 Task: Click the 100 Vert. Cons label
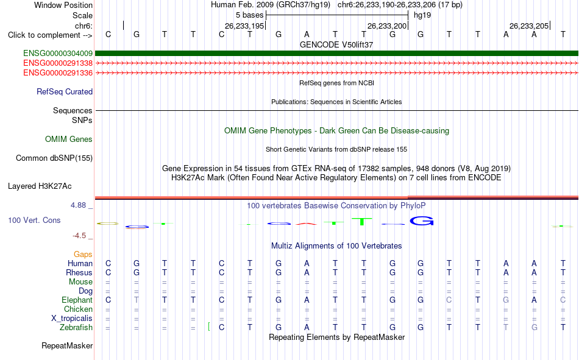[x=34, y=220]
